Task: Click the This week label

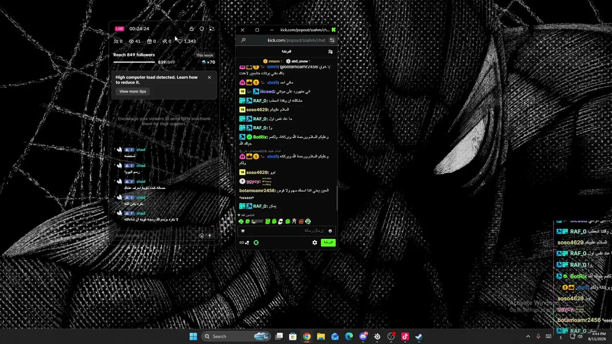Action: click(205, 55)
